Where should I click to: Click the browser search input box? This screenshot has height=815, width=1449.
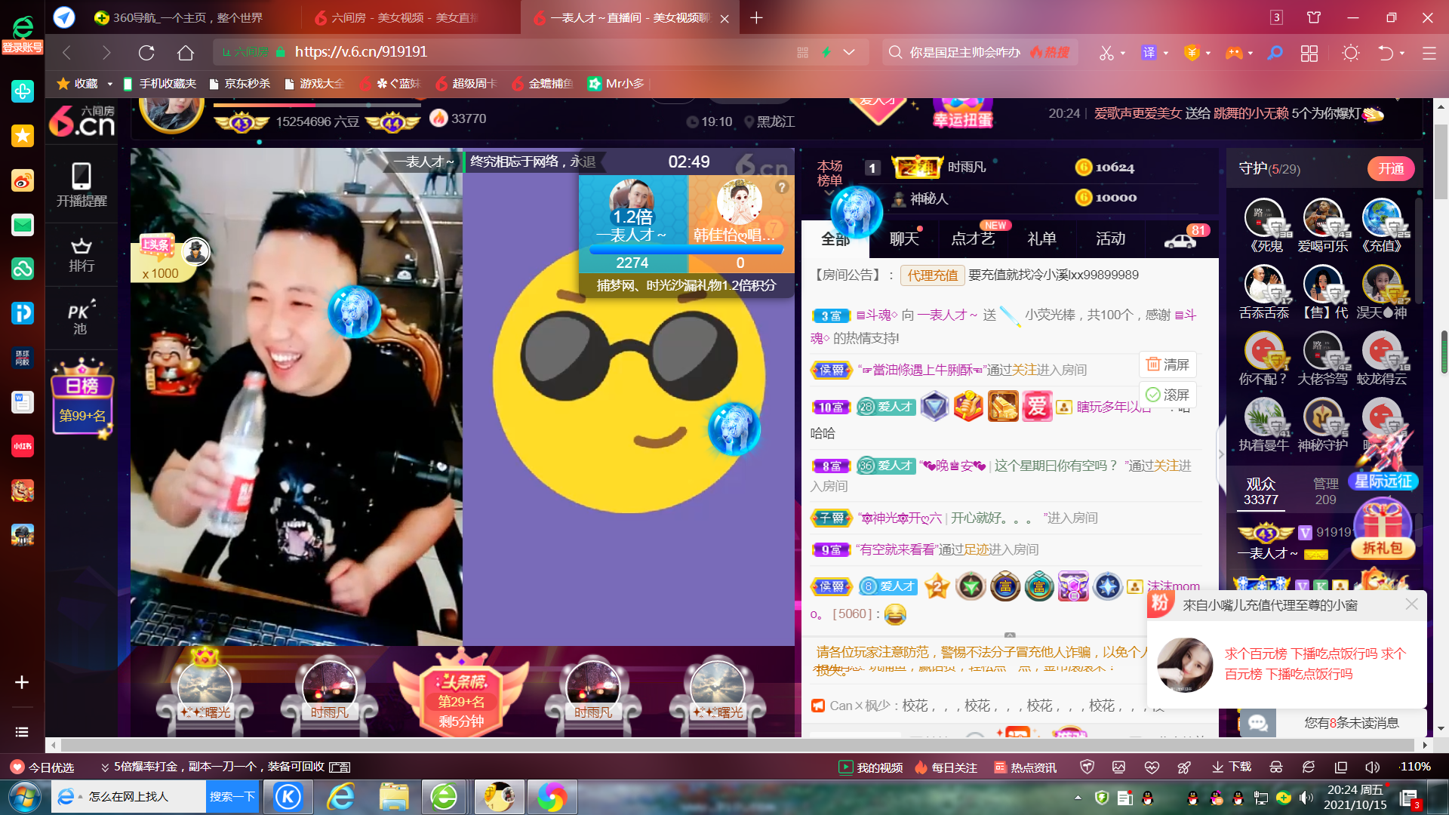[x=964, y=52]
